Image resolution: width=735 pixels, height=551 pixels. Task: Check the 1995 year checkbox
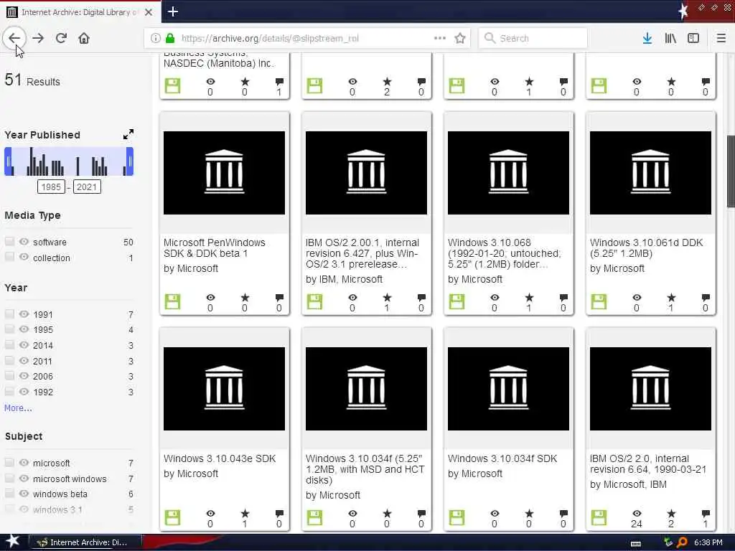point(9,329)
